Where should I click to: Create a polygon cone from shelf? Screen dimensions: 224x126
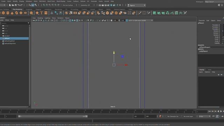12,13
